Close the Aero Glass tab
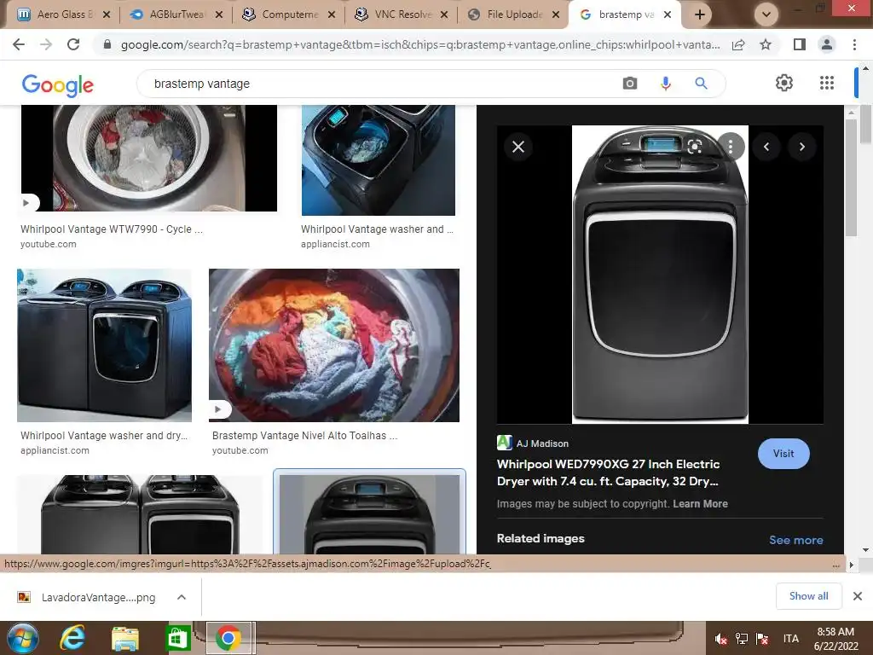The width and height of the screenshot is (873, 655). pyautogui.click(x=107, y=14)
